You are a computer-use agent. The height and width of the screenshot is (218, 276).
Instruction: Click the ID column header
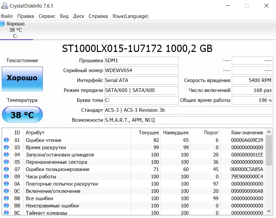[17, 133]
